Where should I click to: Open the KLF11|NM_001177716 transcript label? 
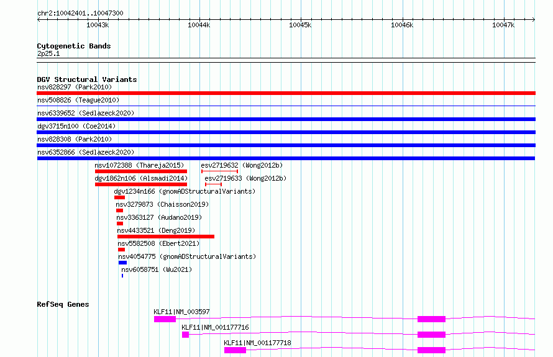tap(215, 327)
